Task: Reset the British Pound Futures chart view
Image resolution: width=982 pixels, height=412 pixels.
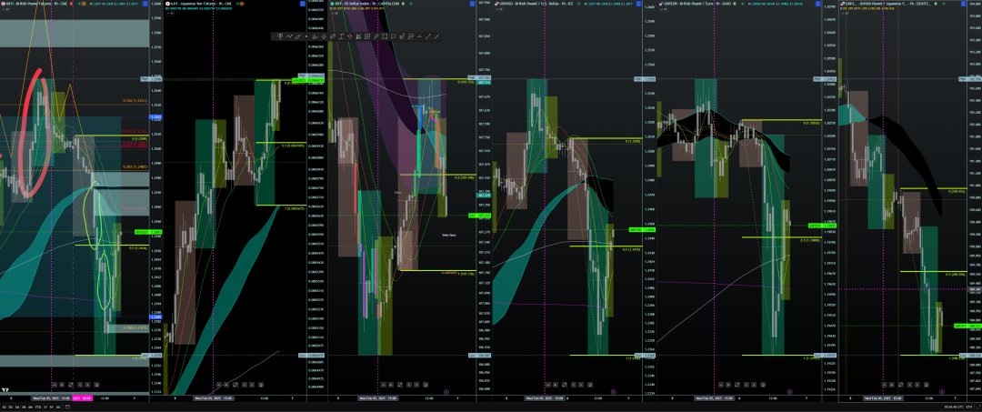Action: click(x=96, y=385)
